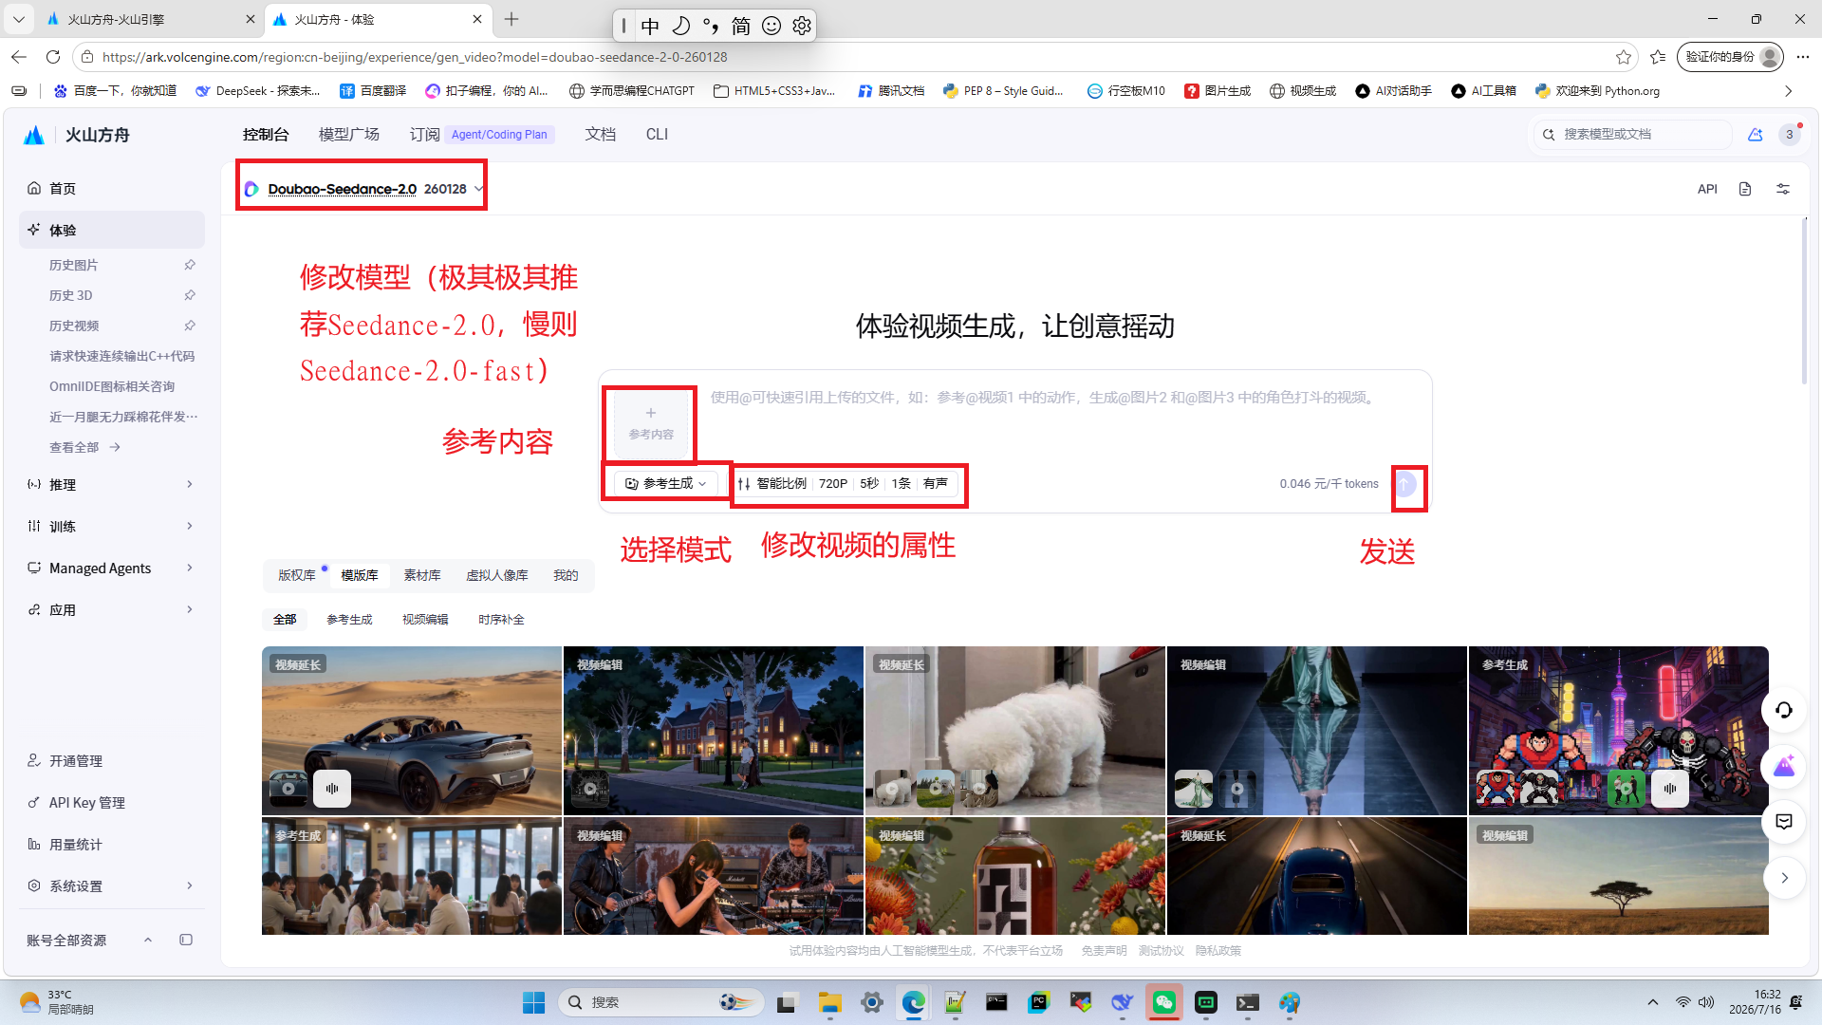Open the Windows Start menu
This screenshot has width=1822, height=1025.
pyautogui.click(x=534, y=1002)
